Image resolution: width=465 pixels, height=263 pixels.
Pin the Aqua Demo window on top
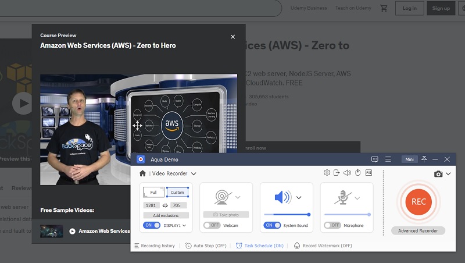(424, 159)
